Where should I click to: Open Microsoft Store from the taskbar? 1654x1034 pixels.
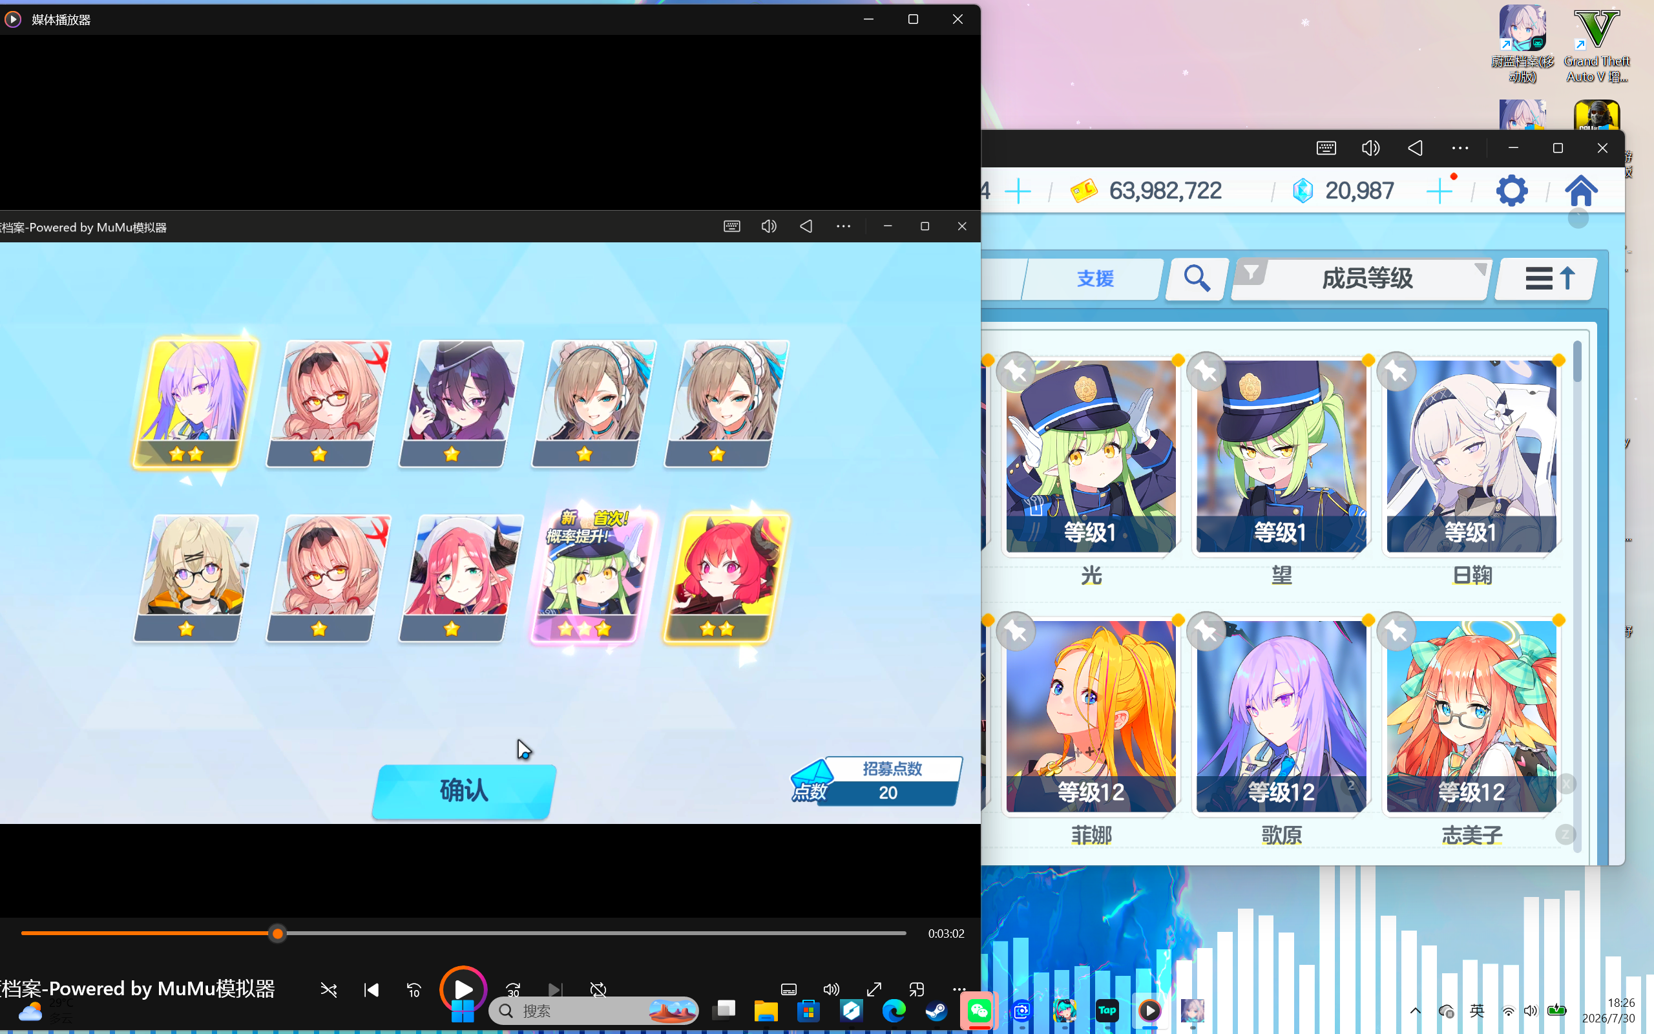point(808,1011)
